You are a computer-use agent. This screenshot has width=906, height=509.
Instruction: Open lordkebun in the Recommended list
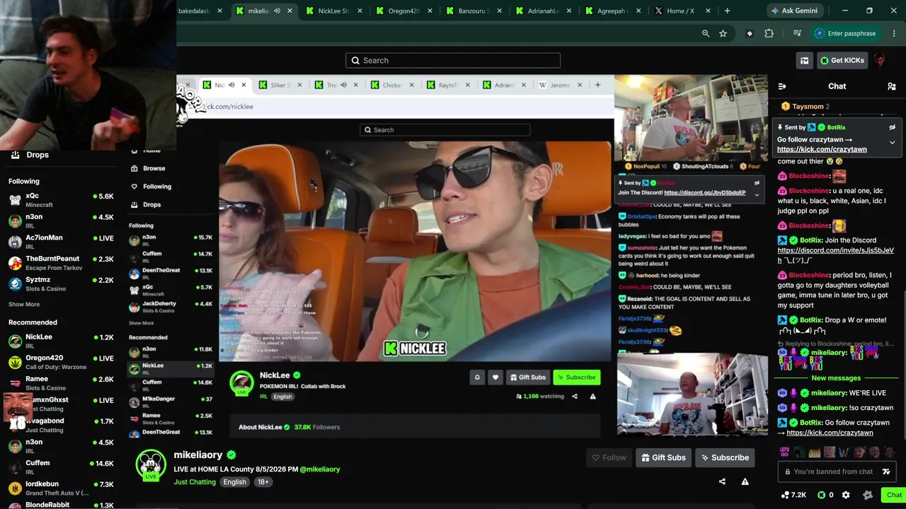(x=61, y=488)
